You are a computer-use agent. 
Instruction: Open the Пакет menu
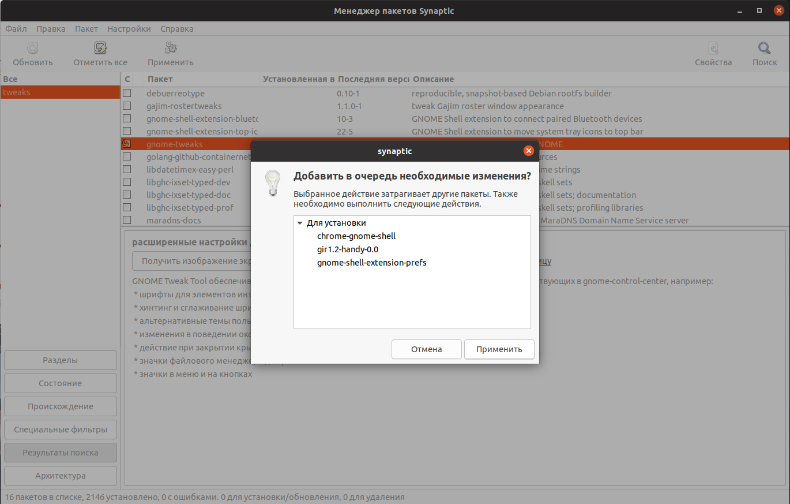86,29
